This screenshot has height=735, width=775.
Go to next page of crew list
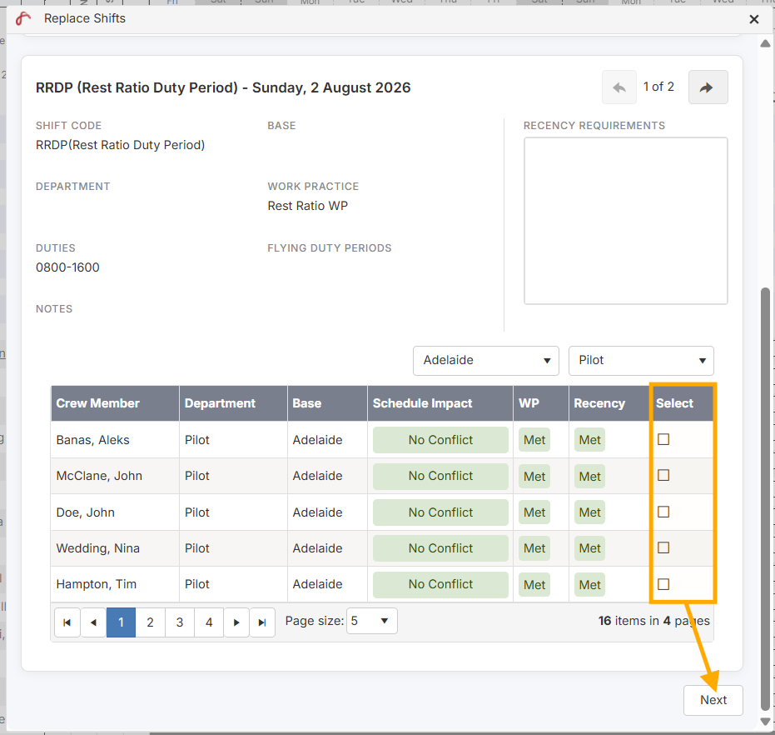(x=236, y=622)
